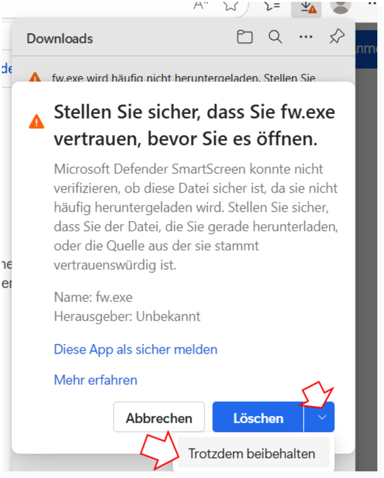Screen dimensions: 384x478
Task: Click the read aloud icon in address bar
Action: pos(200,5)
